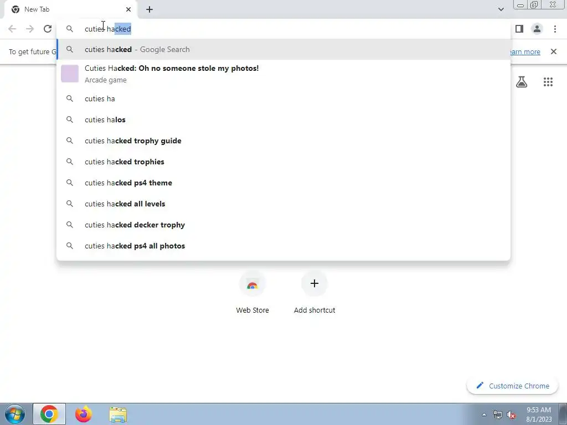This screenshot has width=567, height=425.
Task: Choose 'cuties hacked decker trophy' suggestion
Action: click(x=283, y=225)
